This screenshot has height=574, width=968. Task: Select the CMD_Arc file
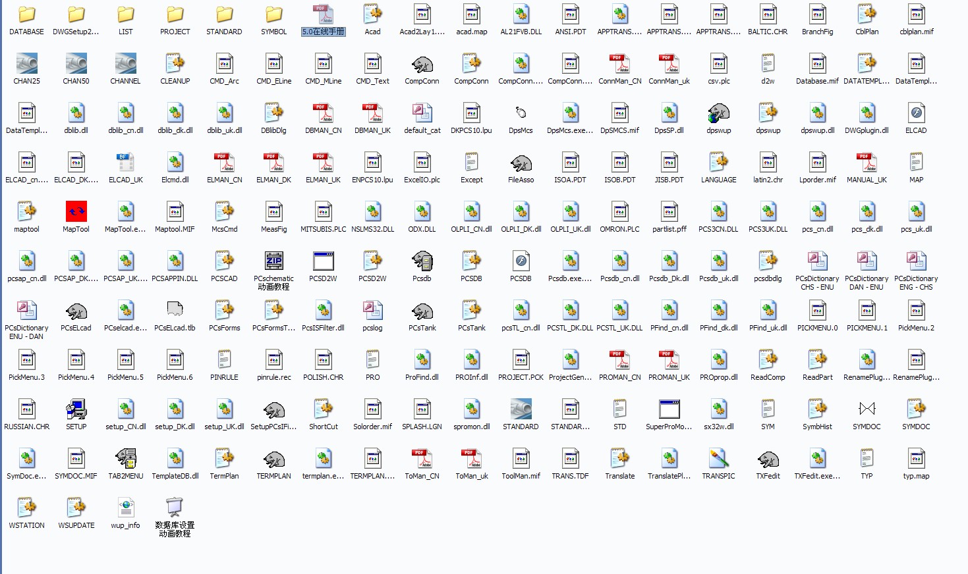click(225, 63)
